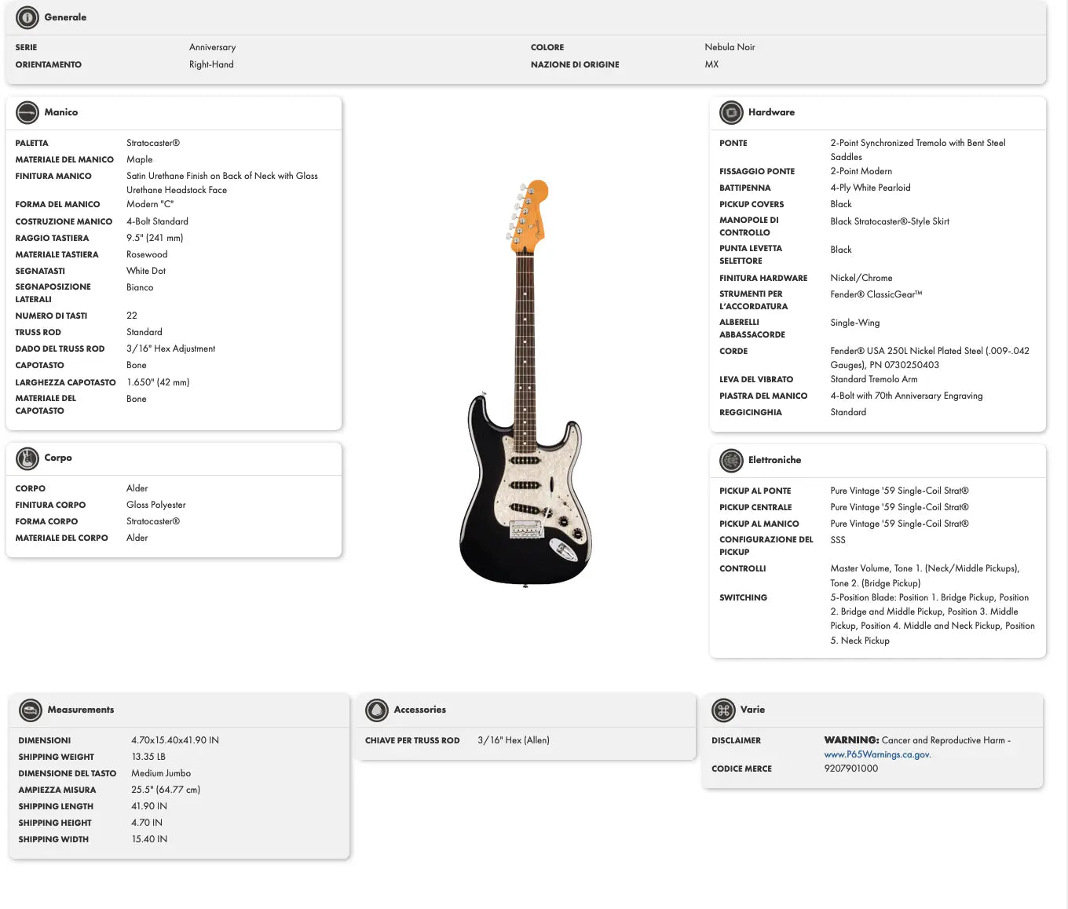The height and width of the screenshot is (909, 1068).
Task: Click the 'Gloss Polyester' body finish value
Action: (156, 505)
